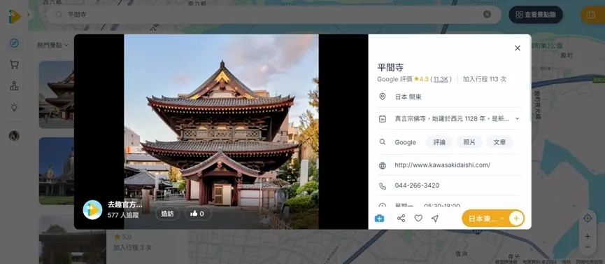Open the kawasakidaishi.com website link

coord(442,165)
